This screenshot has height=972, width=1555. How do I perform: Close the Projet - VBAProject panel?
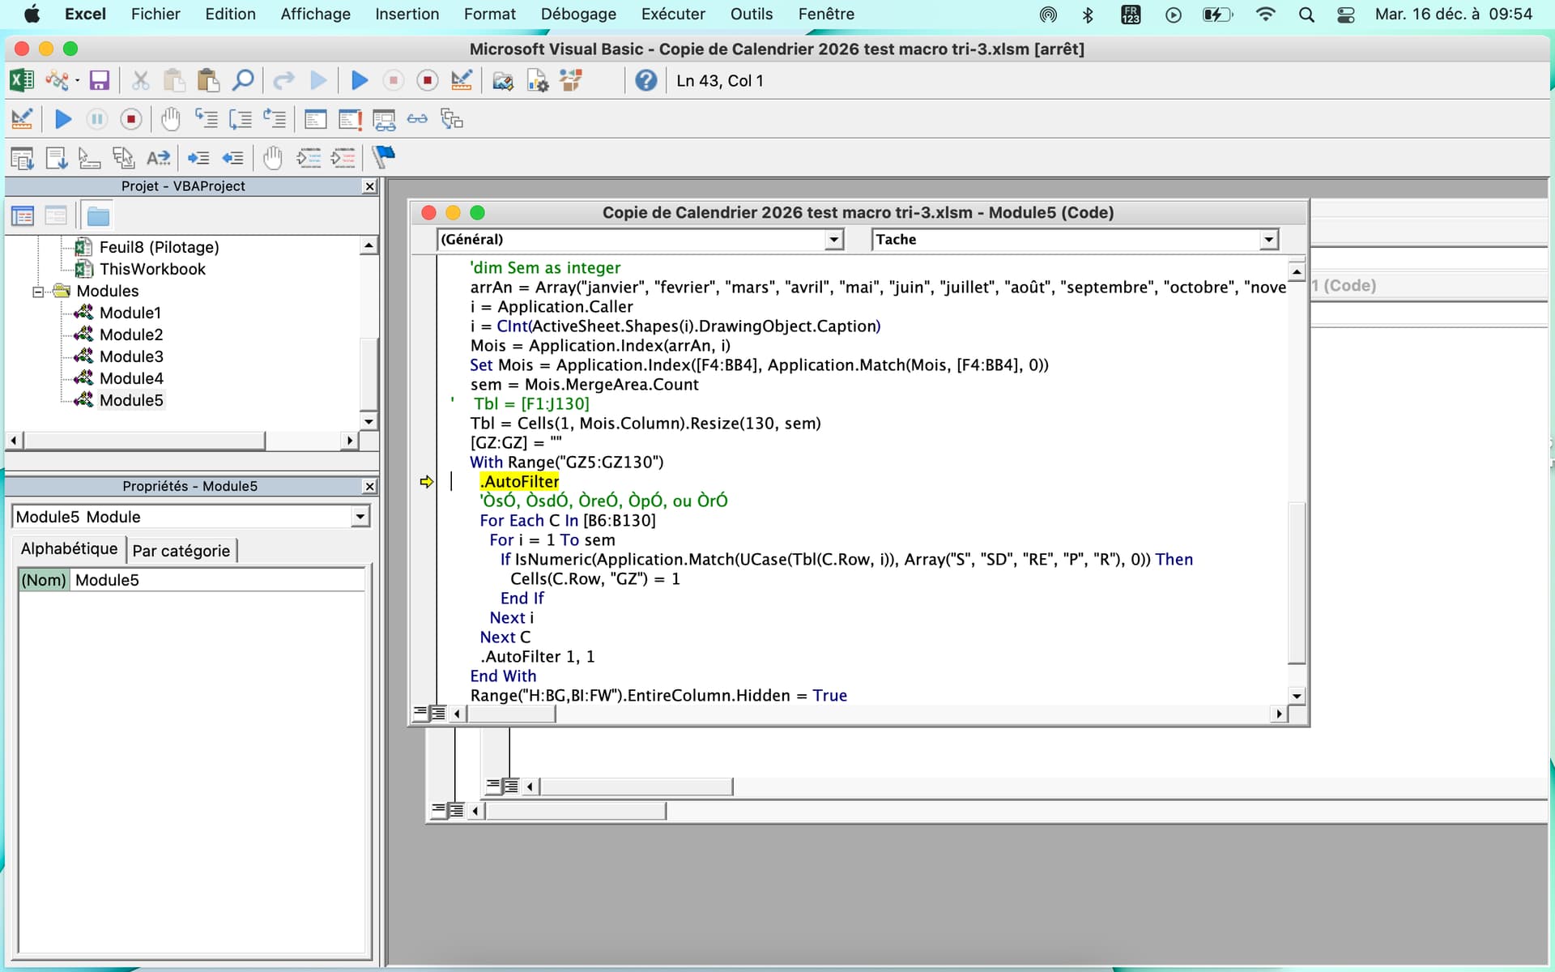tap(369, 186)
